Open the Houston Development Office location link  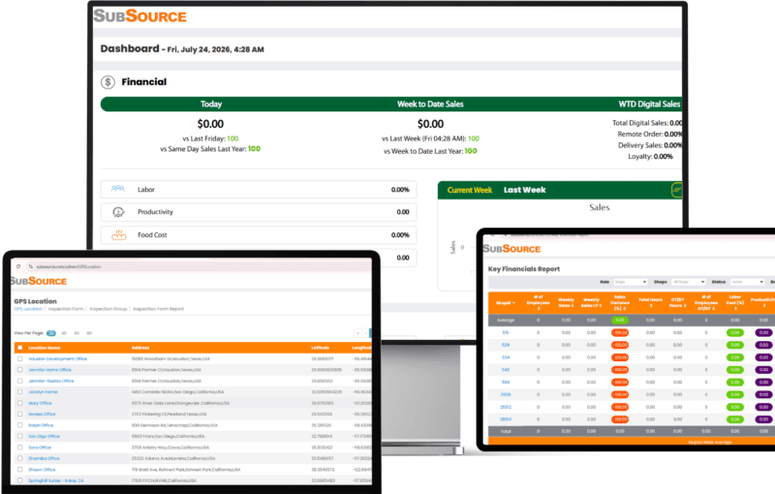coord(57,359)
